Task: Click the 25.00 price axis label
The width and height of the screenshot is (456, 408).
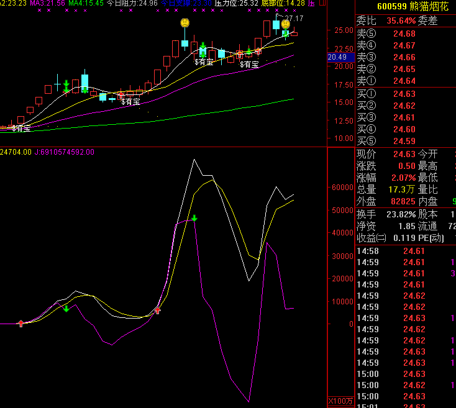Action: (x=344, y=30)
